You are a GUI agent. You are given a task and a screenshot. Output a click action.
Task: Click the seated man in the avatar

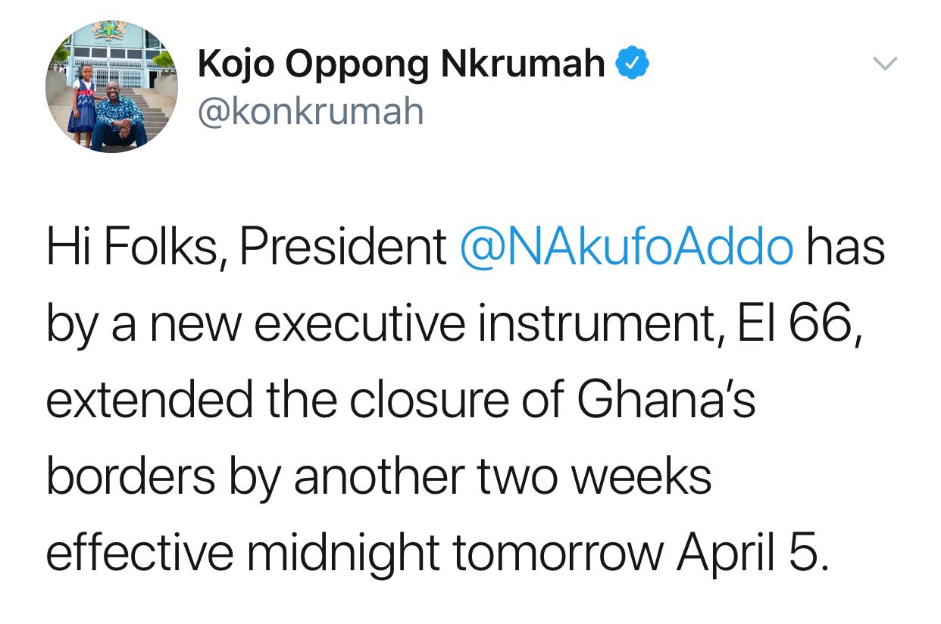pyautogui.click(x=120, y=114)
